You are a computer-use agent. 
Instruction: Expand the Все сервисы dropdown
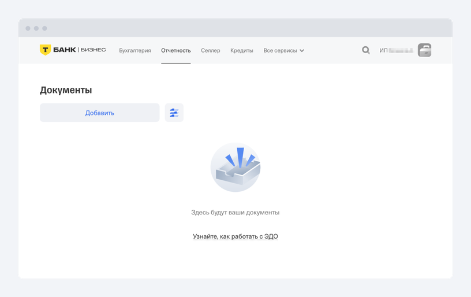(280, 51)
